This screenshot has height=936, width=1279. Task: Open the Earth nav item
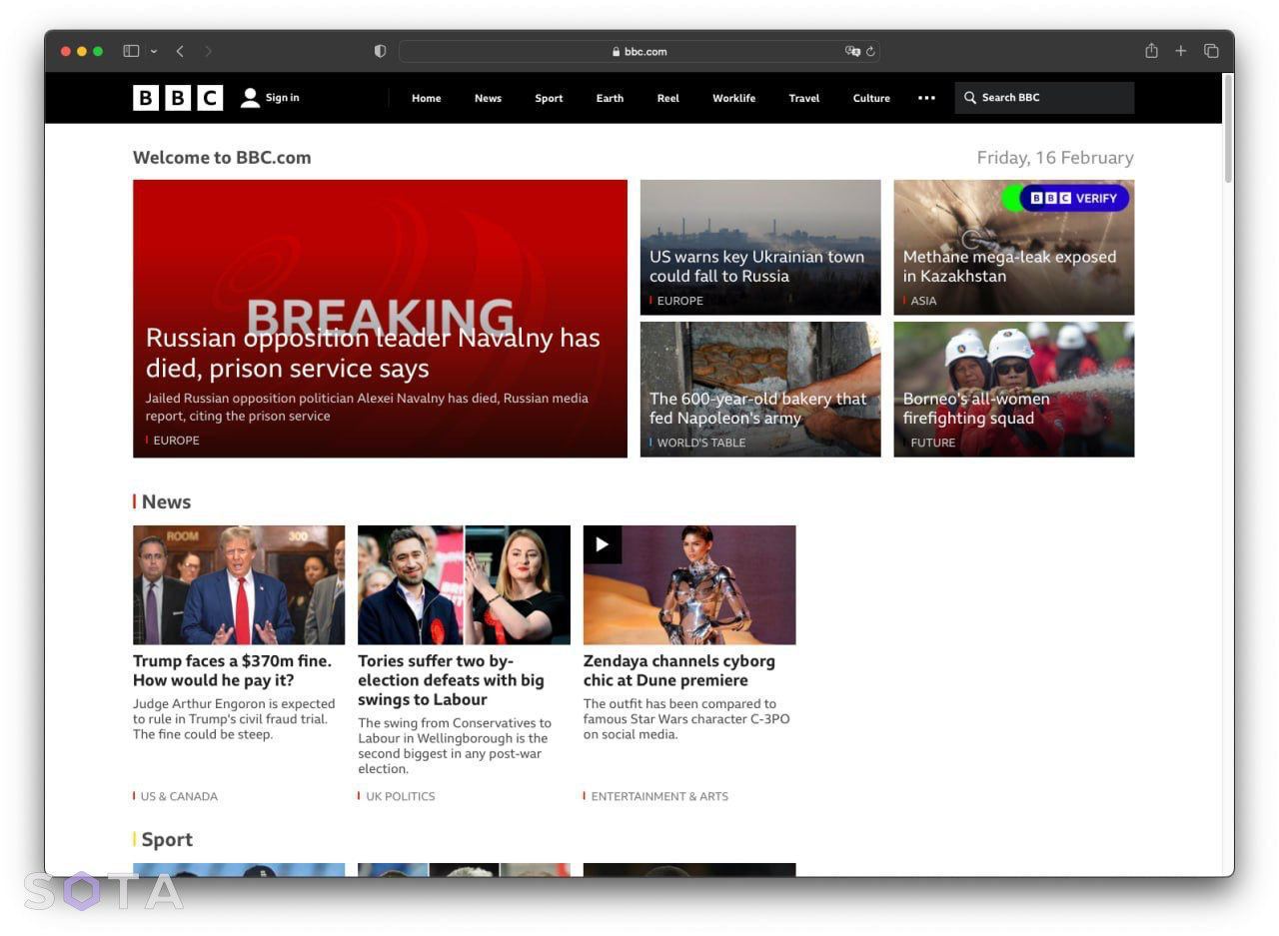point(610,98)
